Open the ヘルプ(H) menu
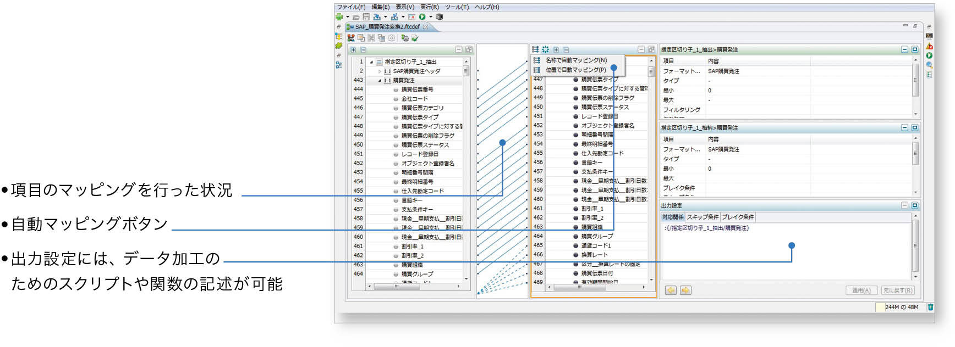The height and width of the screenshot is (347, 955). point(487,7)
